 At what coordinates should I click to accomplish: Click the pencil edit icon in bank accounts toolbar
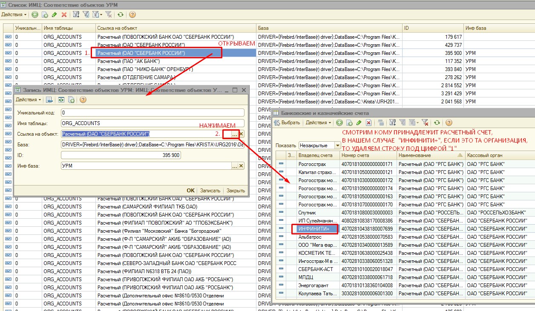click(359, 123)
